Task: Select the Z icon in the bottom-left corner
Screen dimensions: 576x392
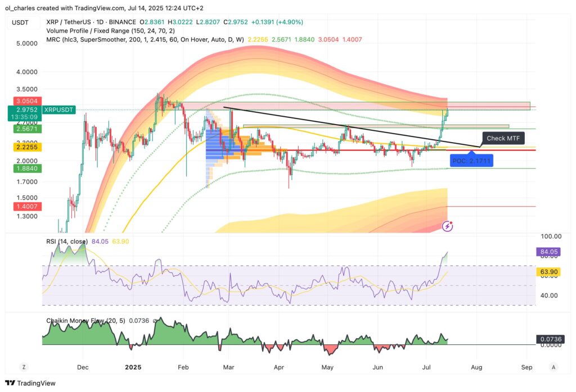Action: click(x=24, y=366)
